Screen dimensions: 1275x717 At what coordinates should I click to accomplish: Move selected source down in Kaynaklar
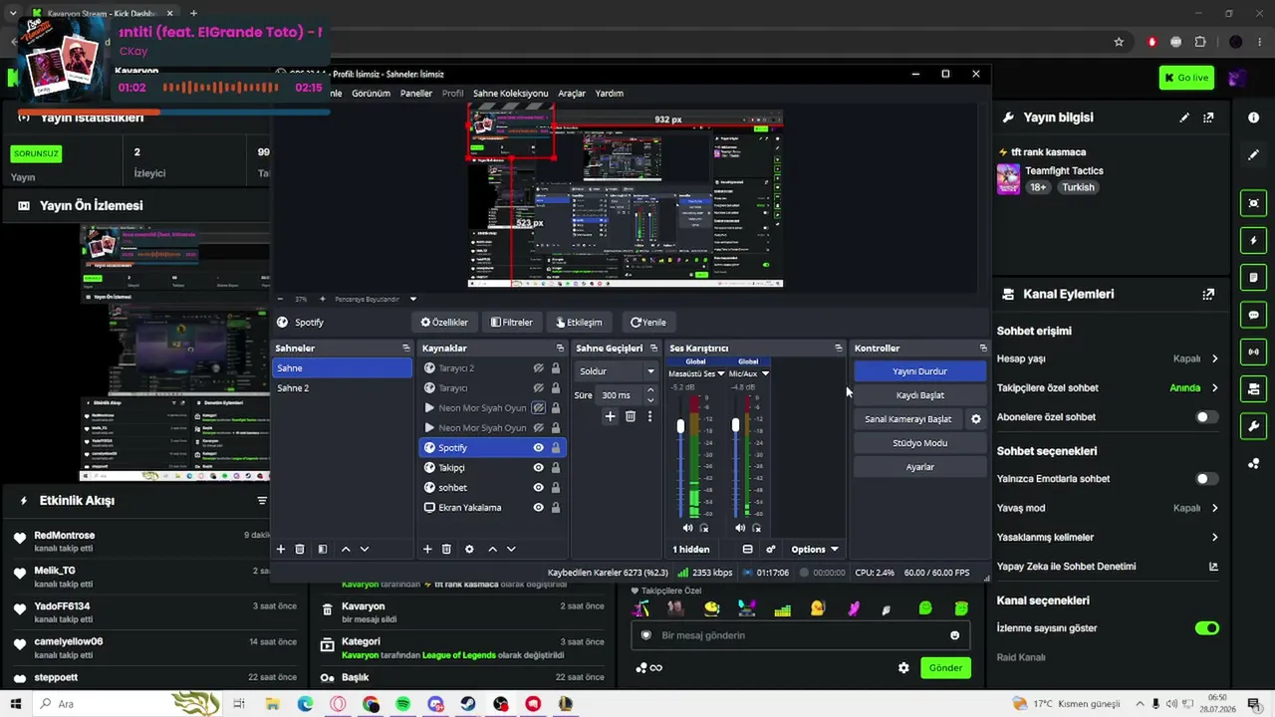tap(511, 549)
